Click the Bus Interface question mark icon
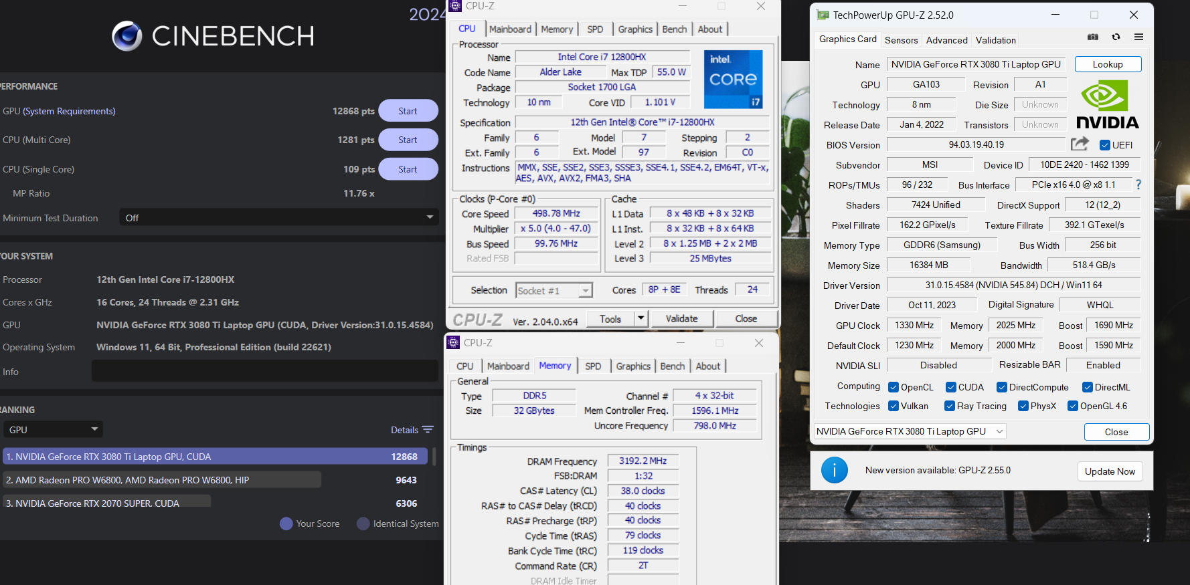The height and width of the screenshot is (585, 1190). pyautogui.click(x=1138, y=185)
